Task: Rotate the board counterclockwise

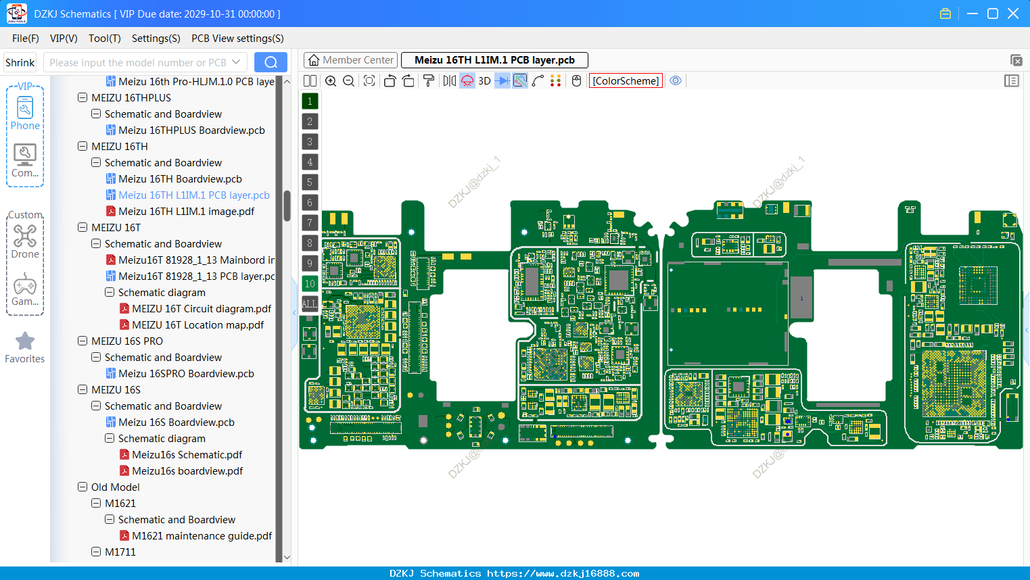Action: coord(390,81)
